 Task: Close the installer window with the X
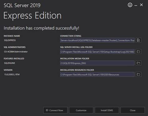pos(141,5)
